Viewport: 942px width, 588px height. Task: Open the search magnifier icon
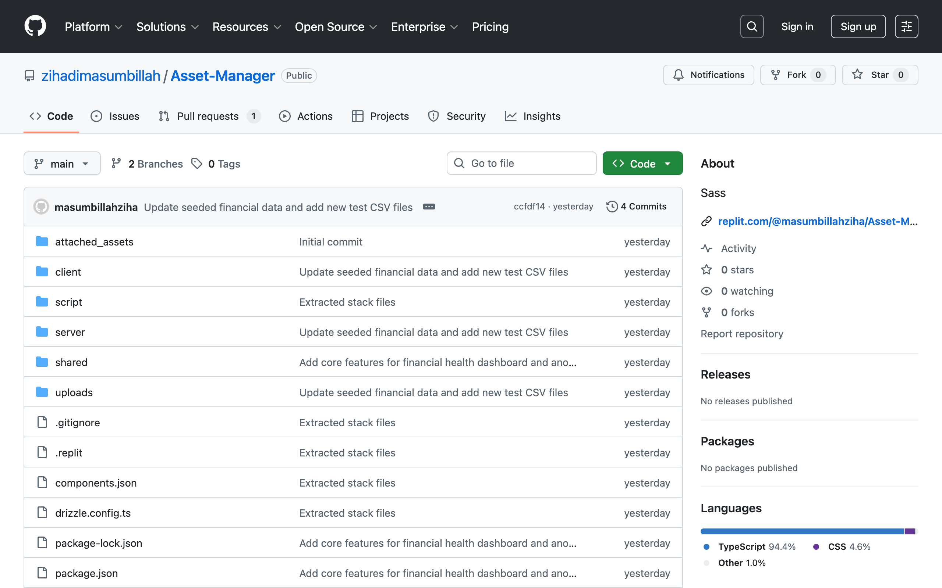(752, 26)
